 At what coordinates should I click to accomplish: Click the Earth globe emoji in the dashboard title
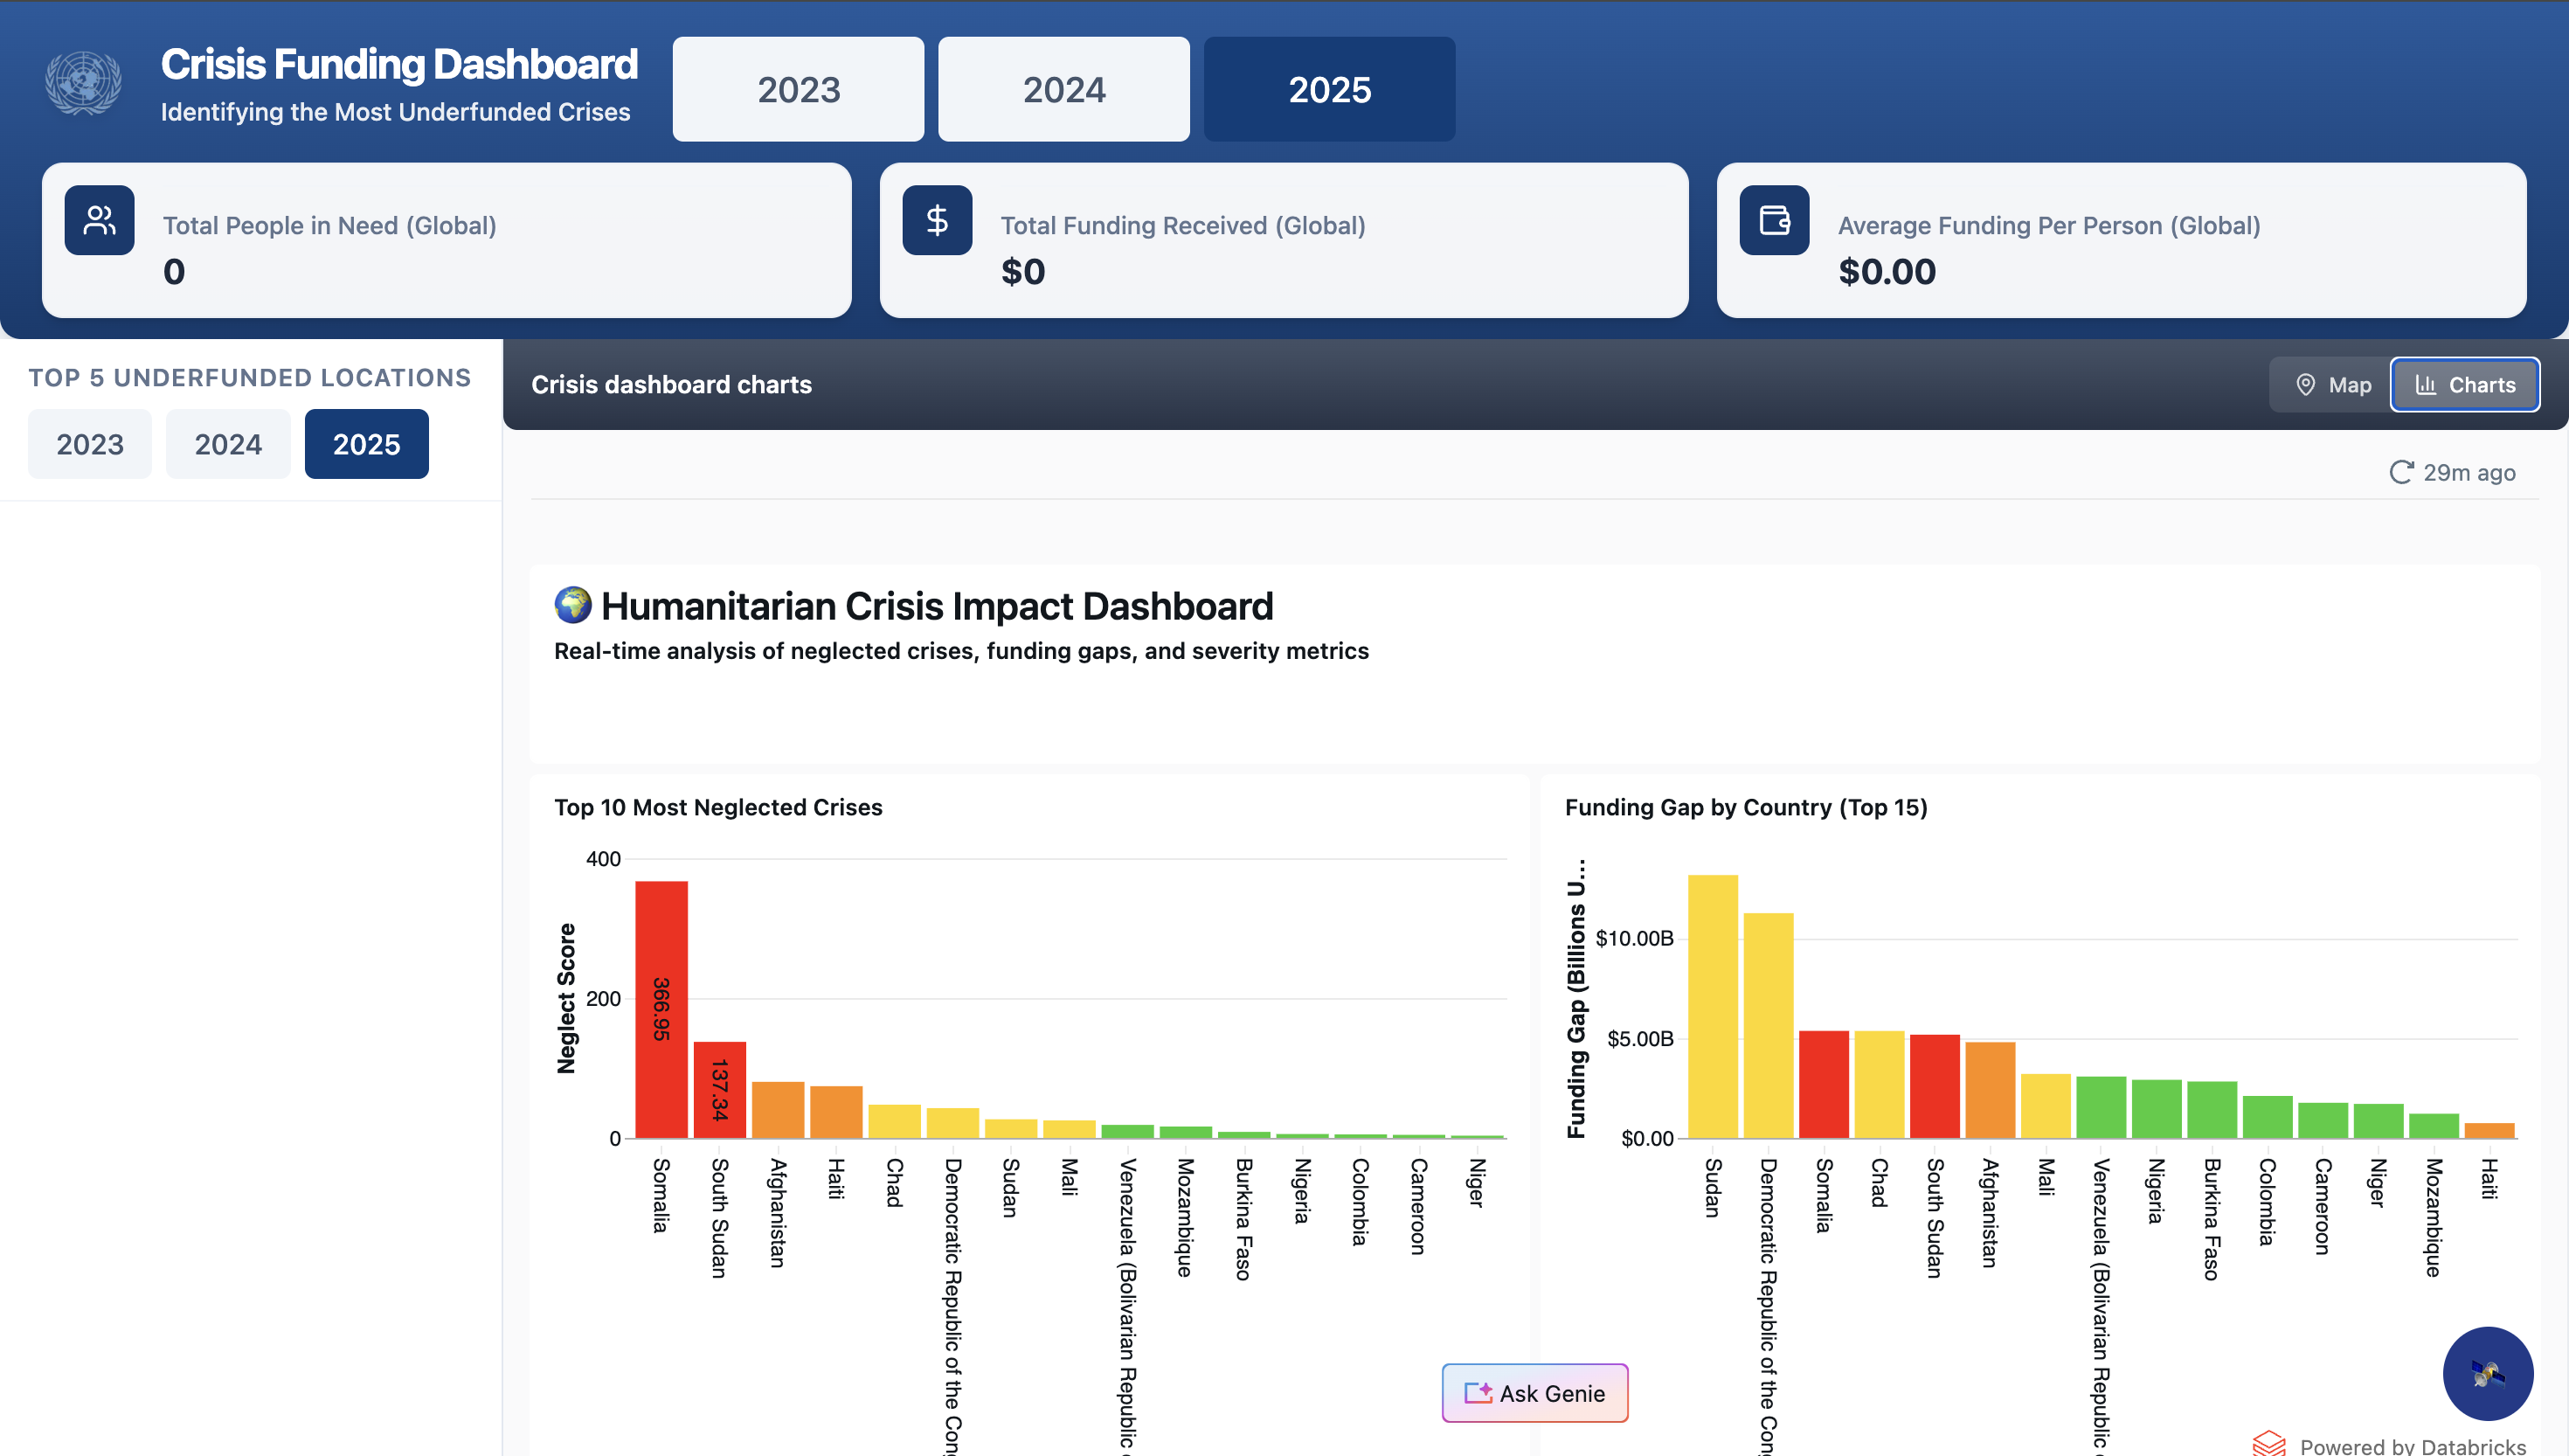pyautogui.click(x=572, y=605)
